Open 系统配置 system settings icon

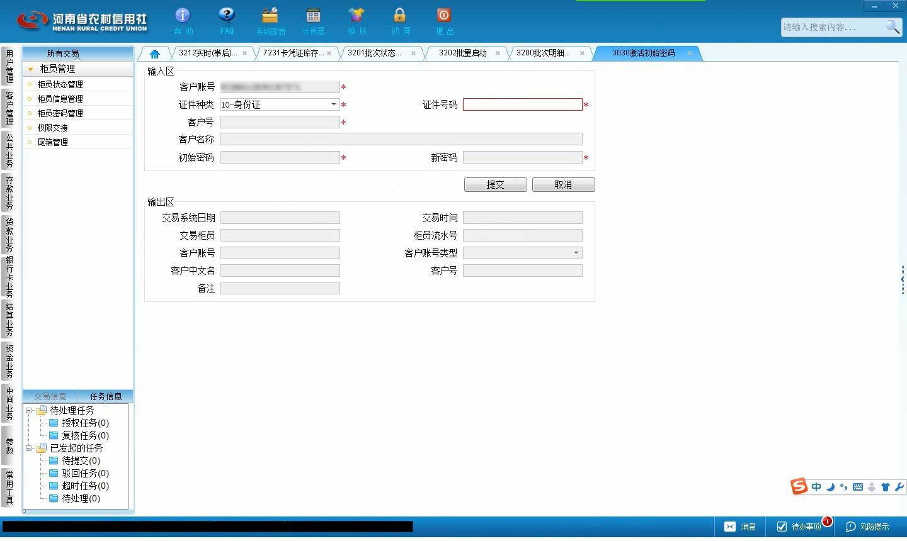pyautogui.click(x=270, y=15)
